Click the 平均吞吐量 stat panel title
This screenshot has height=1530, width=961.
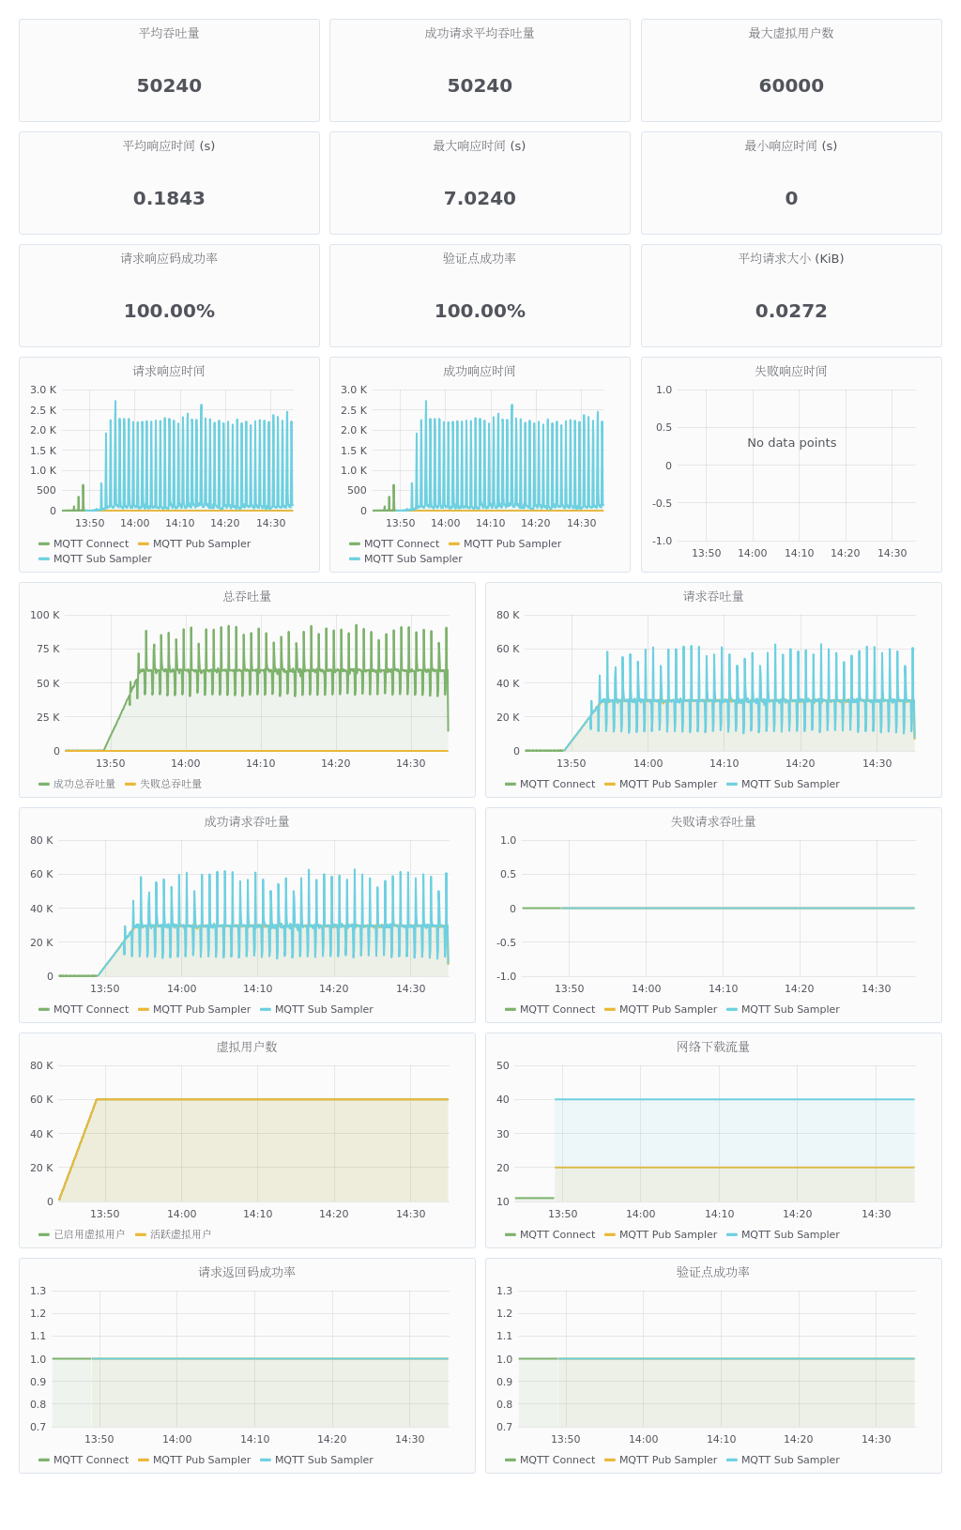tap(169, 33)
